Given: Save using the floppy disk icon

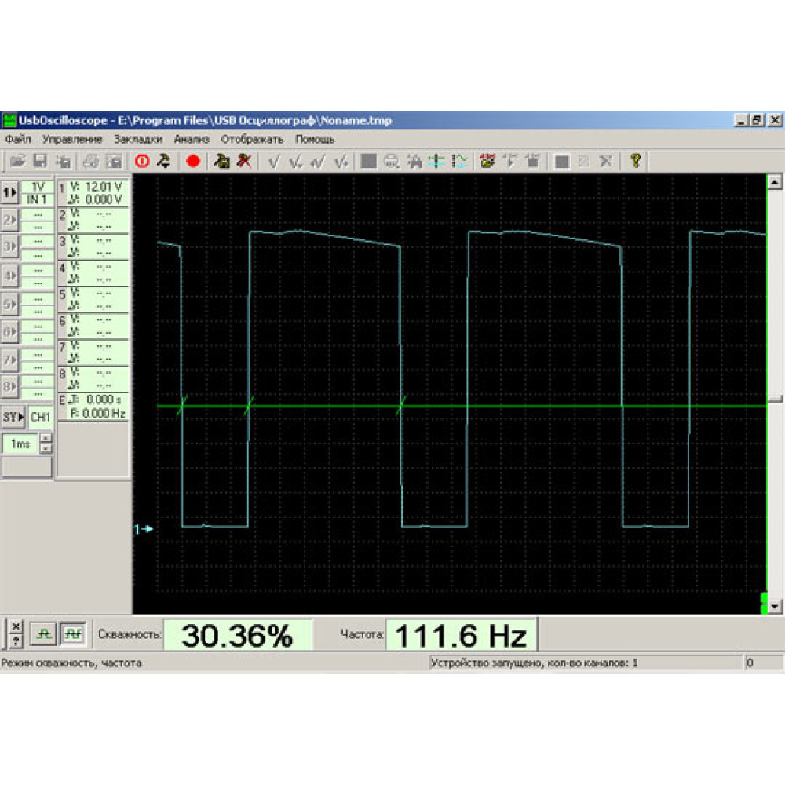Looking at the screenshot, I should tap(41, 161).
